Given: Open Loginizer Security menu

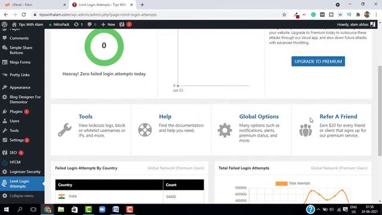Looking at the screenshot, I should coord(25,171).
